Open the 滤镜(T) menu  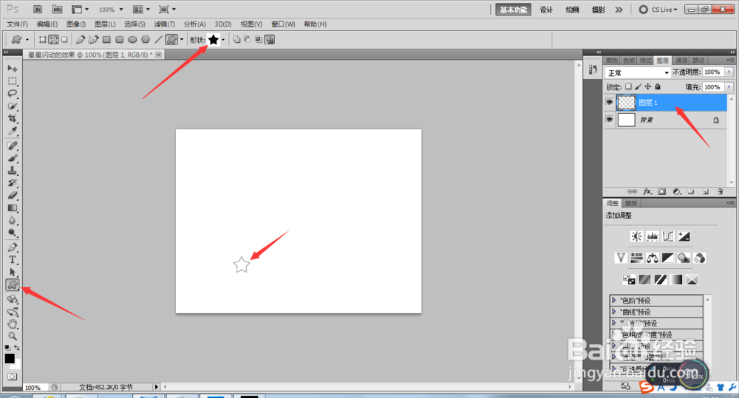click(x=164, y=24)
